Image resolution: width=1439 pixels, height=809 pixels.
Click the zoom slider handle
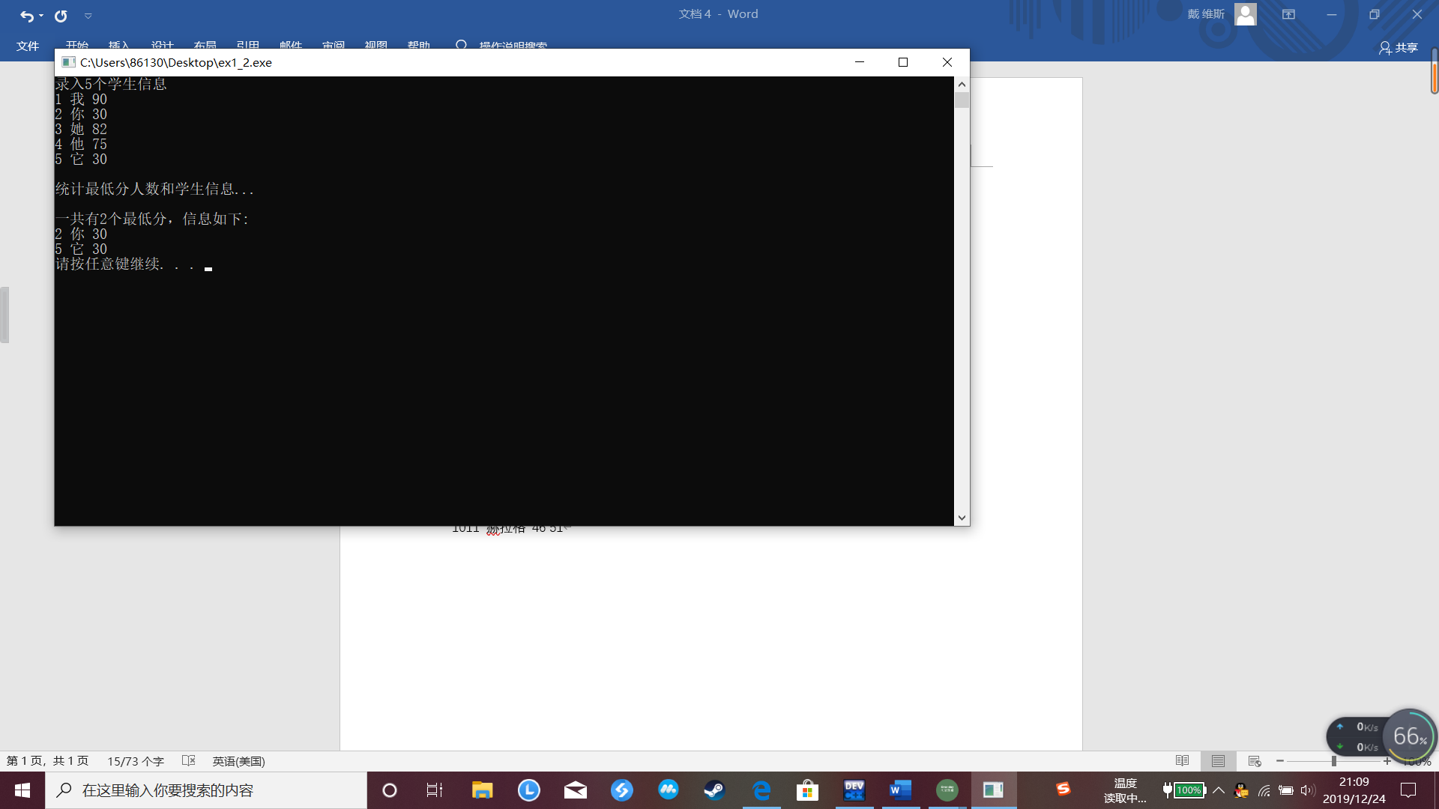(1334, 761)
